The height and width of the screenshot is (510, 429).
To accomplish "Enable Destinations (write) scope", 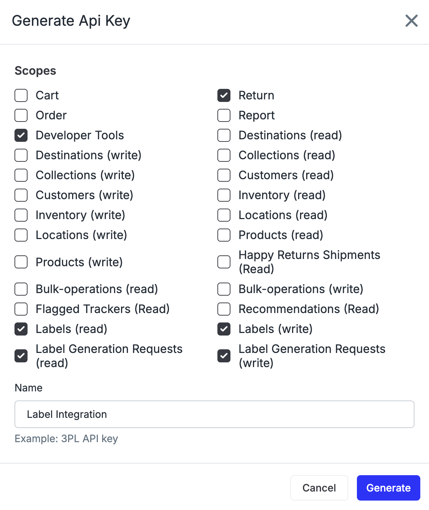I will (21, 155).
